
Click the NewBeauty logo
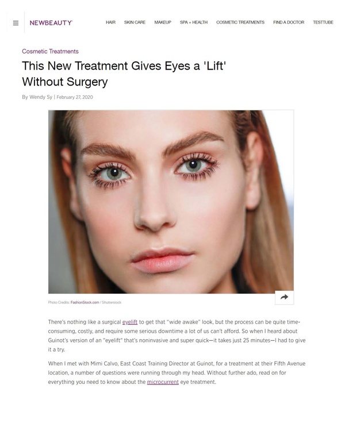[x=51, y=23]
